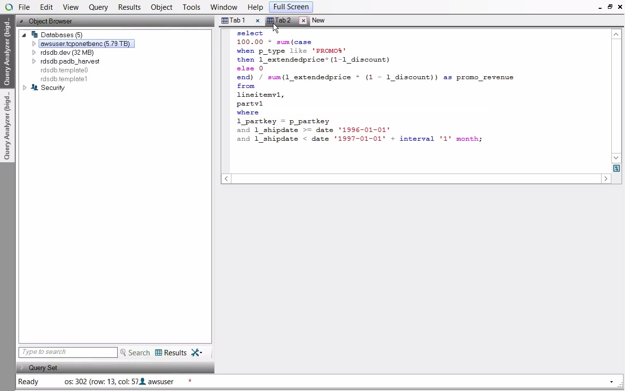
Task: Click the swap icon below editor scrollbar
Action: 616,169
